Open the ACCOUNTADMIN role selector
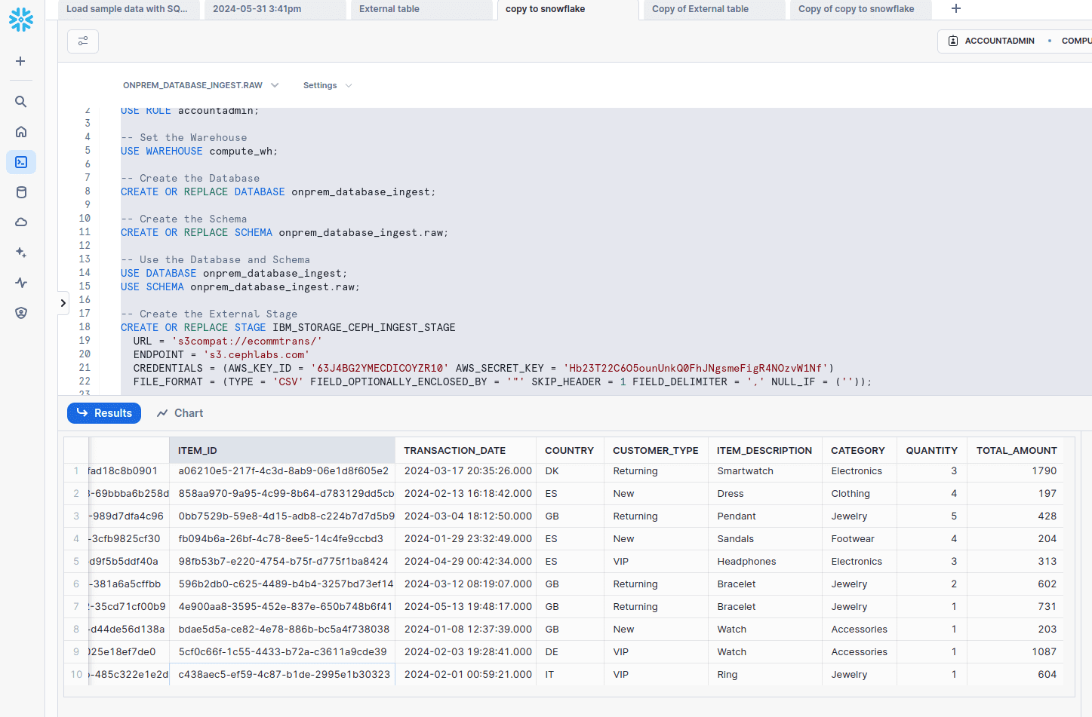Screen dimensions: 1092x717 [992, 41]
